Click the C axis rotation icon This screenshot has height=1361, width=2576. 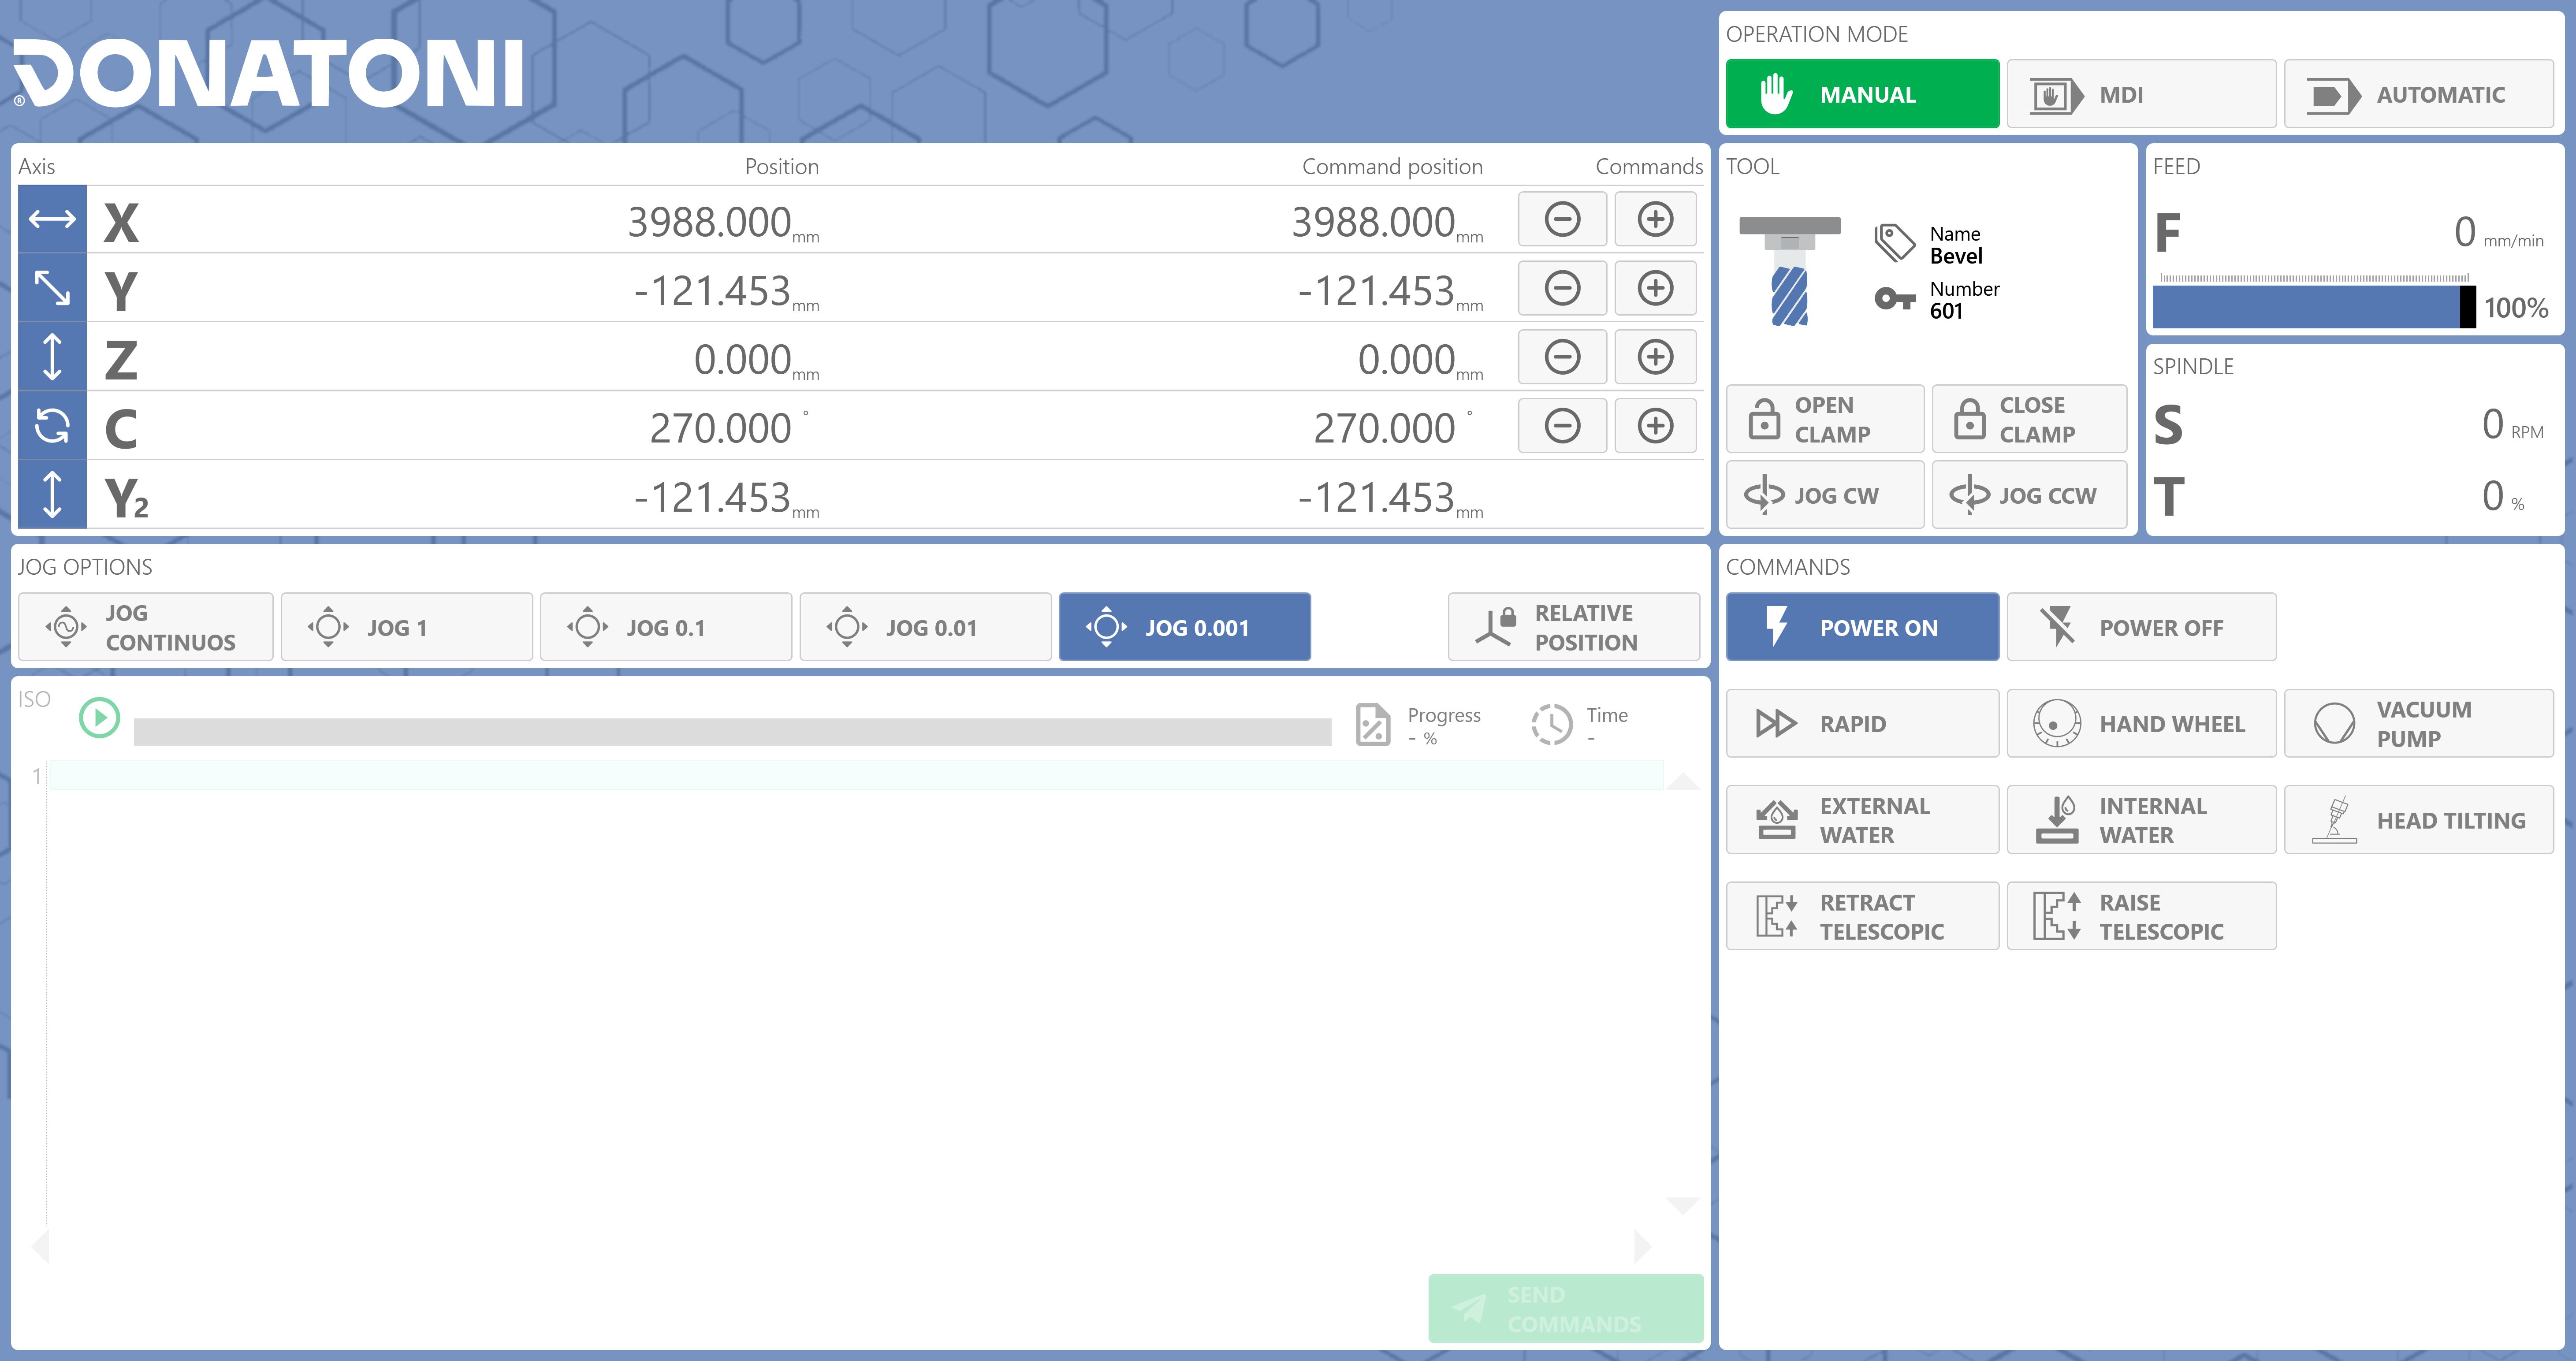pyautogui.click(x=52, y=426)
